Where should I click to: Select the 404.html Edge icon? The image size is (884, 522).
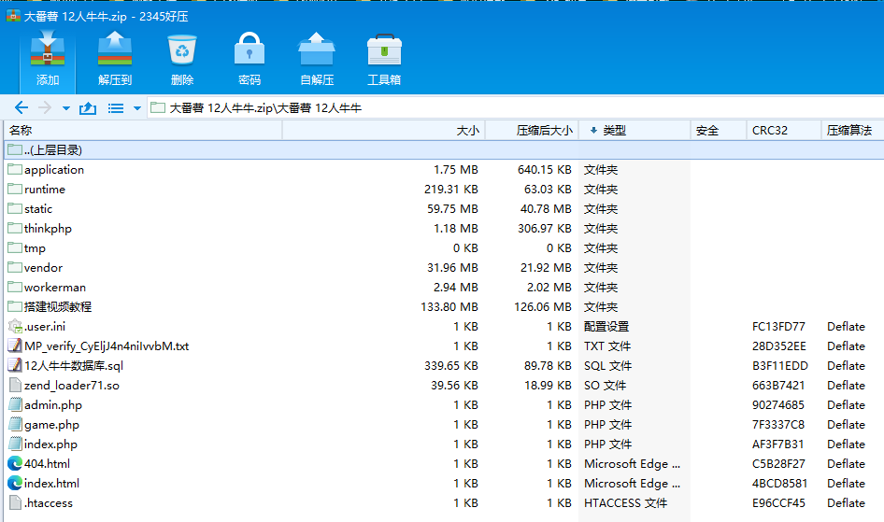(15, 463)
